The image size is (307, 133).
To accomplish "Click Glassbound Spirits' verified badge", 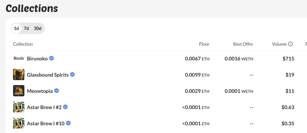I will click(x=72, y=75).
